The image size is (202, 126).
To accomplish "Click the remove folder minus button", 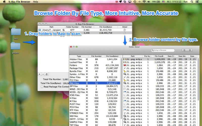I will tap(43, 74).
